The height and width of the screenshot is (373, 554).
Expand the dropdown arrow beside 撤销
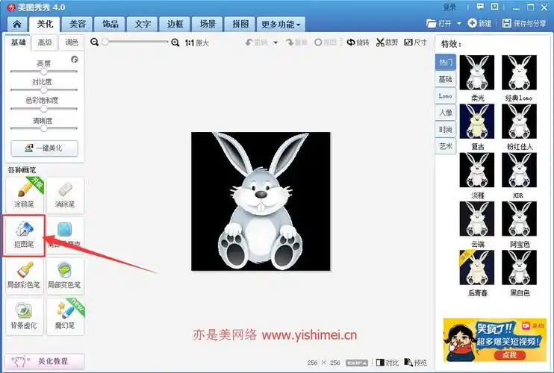point(275,43)
